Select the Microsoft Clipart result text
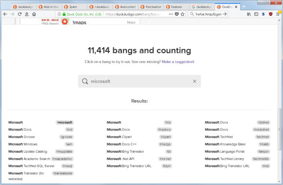This screenshot has height=185, width=283. coord(119,137)
